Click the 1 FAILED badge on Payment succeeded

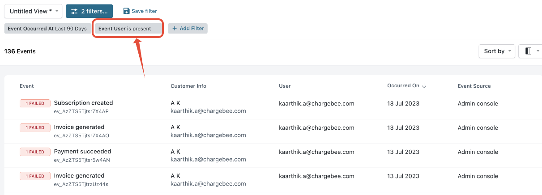pyautogui.click(x=34, y=152)
